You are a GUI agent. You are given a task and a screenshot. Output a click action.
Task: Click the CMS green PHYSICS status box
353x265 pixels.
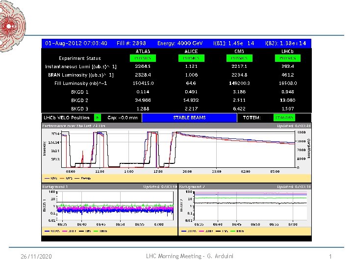[239, 58]
